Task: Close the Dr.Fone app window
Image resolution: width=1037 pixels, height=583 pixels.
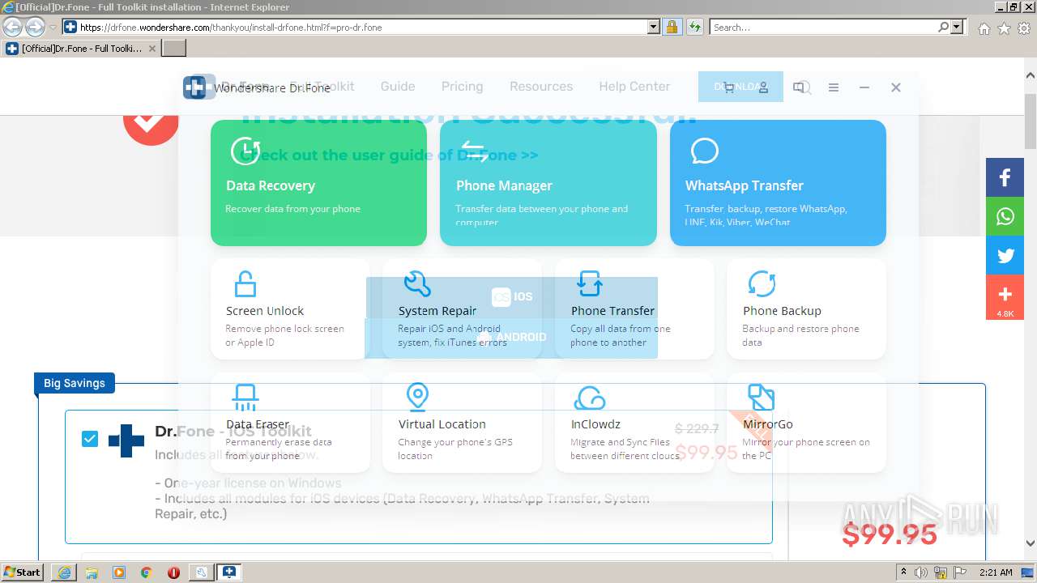Action: point(896,87)
